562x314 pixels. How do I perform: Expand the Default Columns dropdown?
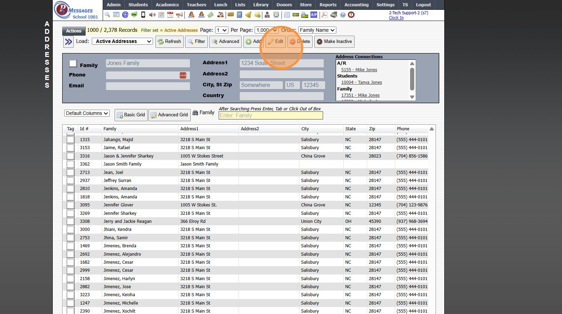[87, 114]
